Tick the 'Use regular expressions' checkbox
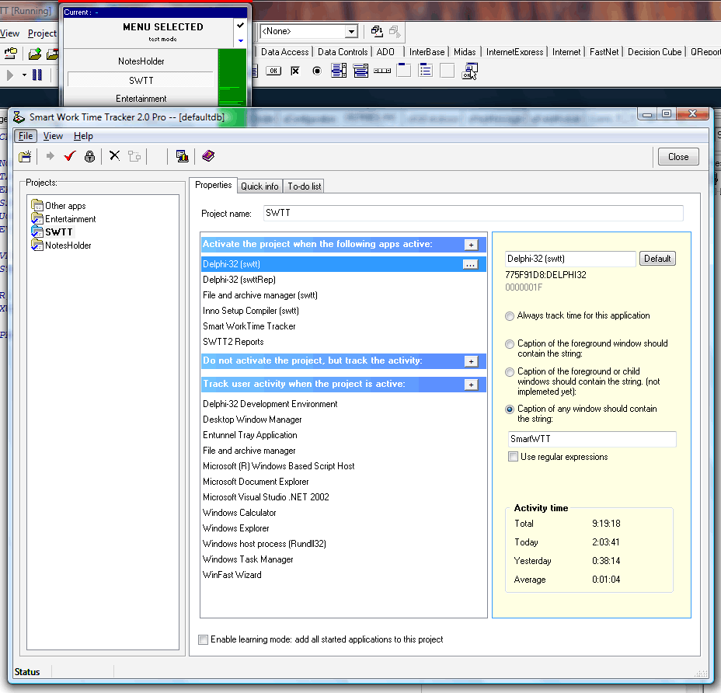The height and width of the screenshot is (693, 721). tap(513, 457)
